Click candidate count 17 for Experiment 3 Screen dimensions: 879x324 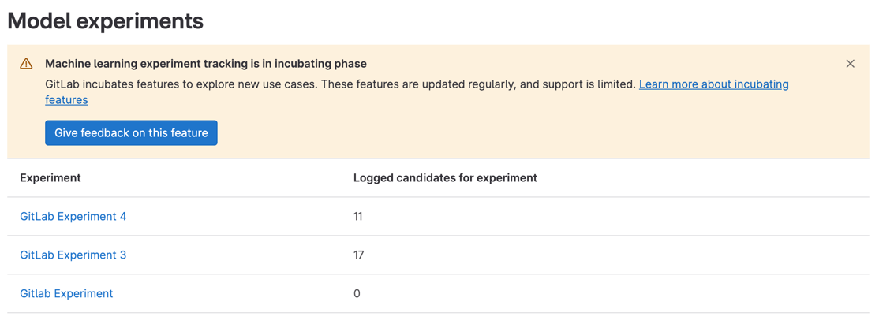coord(358,255)
